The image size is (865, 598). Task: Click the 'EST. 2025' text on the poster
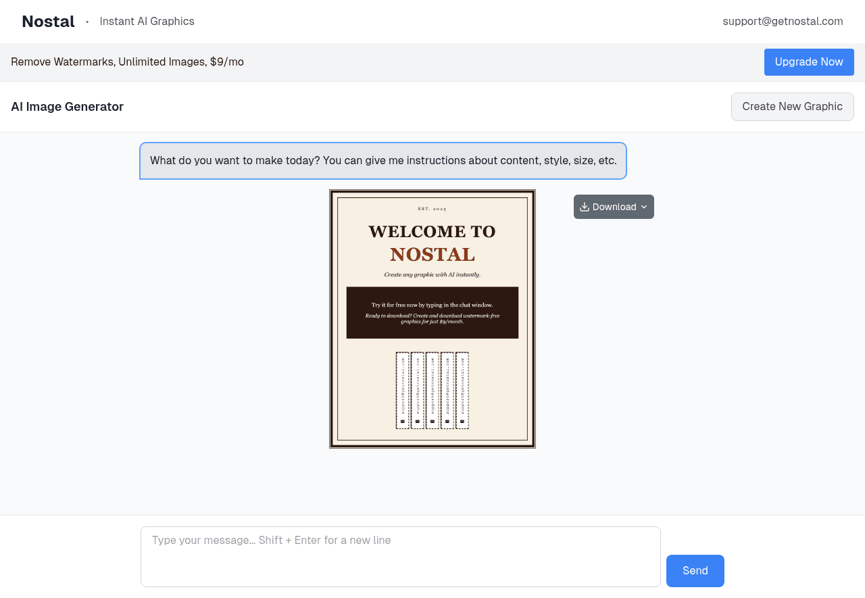pyautogui.click(x=432, y=209)
